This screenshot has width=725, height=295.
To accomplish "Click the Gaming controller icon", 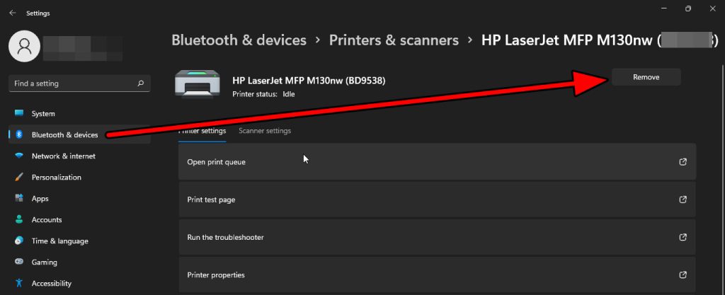I will tap(19, 262).
